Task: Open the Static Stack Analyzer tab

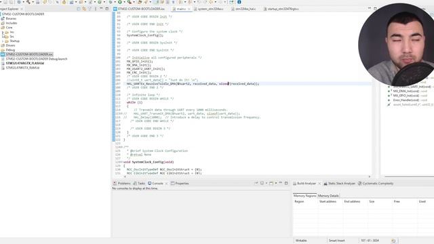Action: click(x=339, y=184)
